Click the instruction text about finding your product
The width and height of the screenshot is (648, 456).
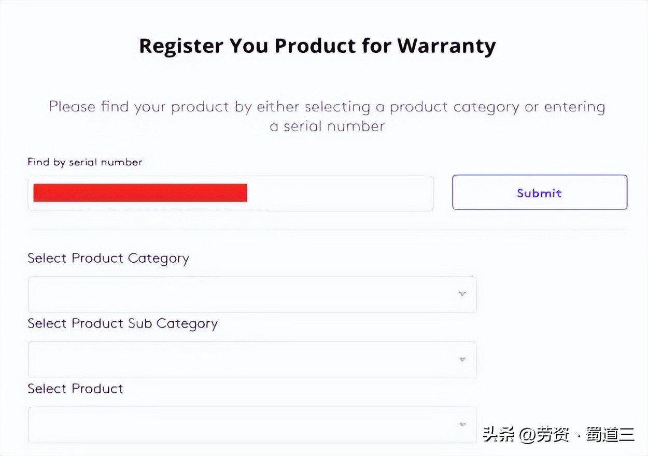[x=326, y=116]
